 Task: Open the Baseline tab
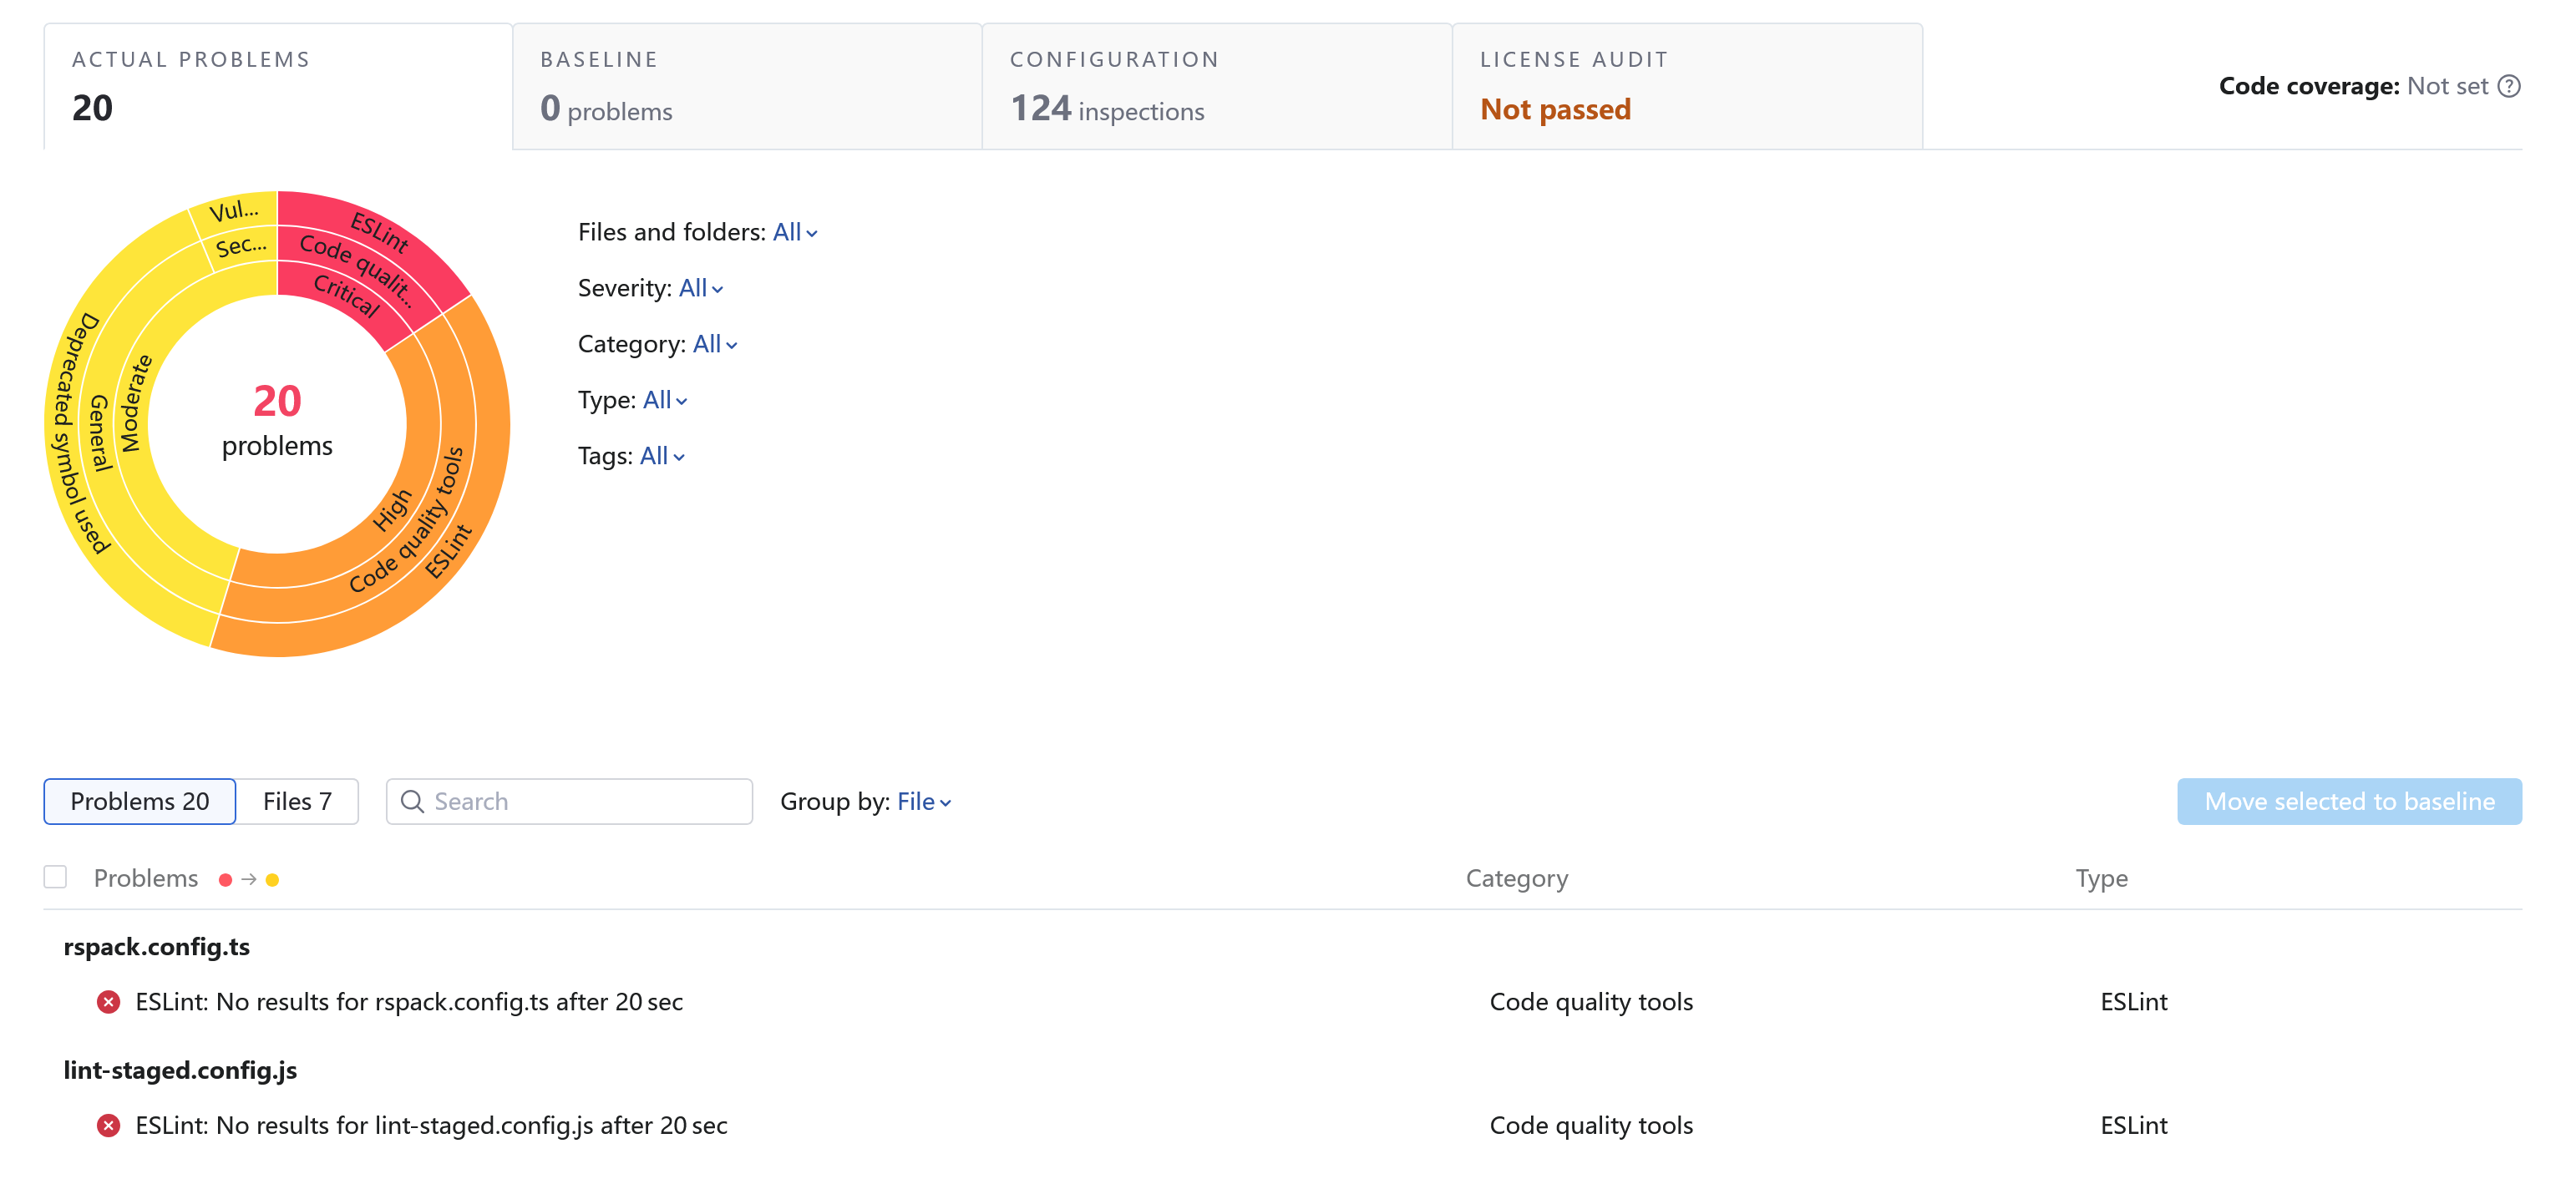[747, 86]
